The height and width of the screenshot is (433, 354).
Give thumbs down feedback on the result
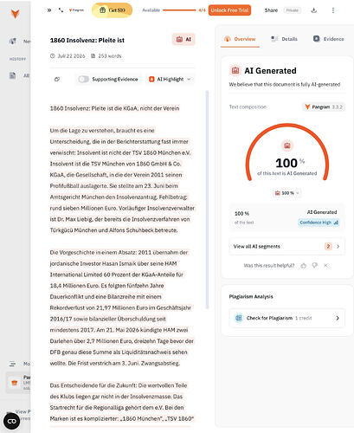coord(315,265)
